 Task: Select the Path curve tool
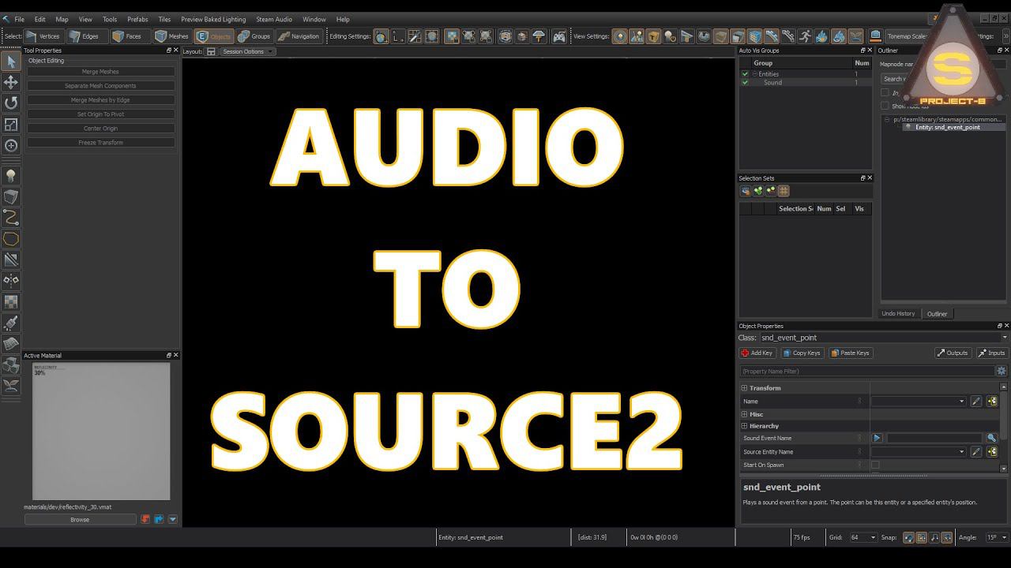pyautogui.click(x=11, y=217)
